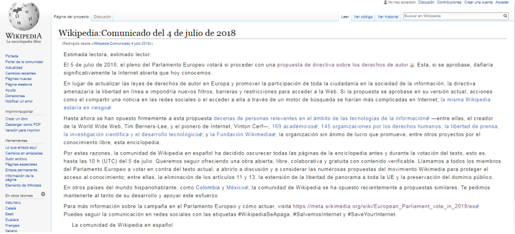The width and height of the screenshot is (515, 234).
Task: Switch to 'Página del proyecto' tab
Action: 71,16
